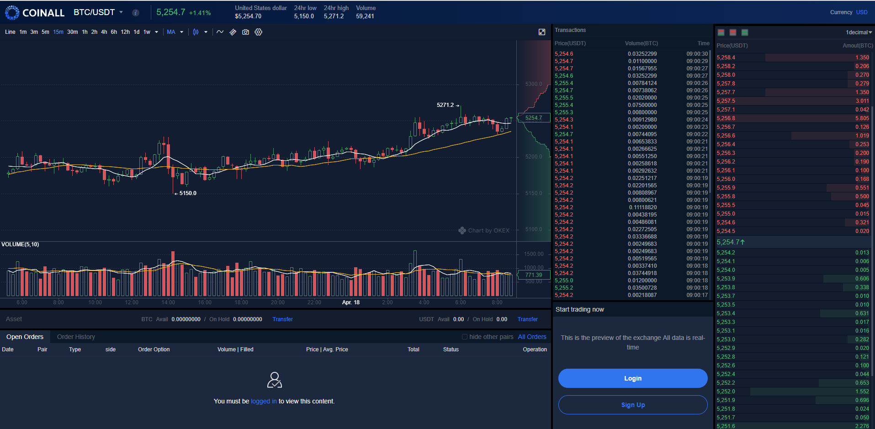Click Transfer link for USDT asset
The height and width of the screenshot is (429, 875).
coord(527,319)
